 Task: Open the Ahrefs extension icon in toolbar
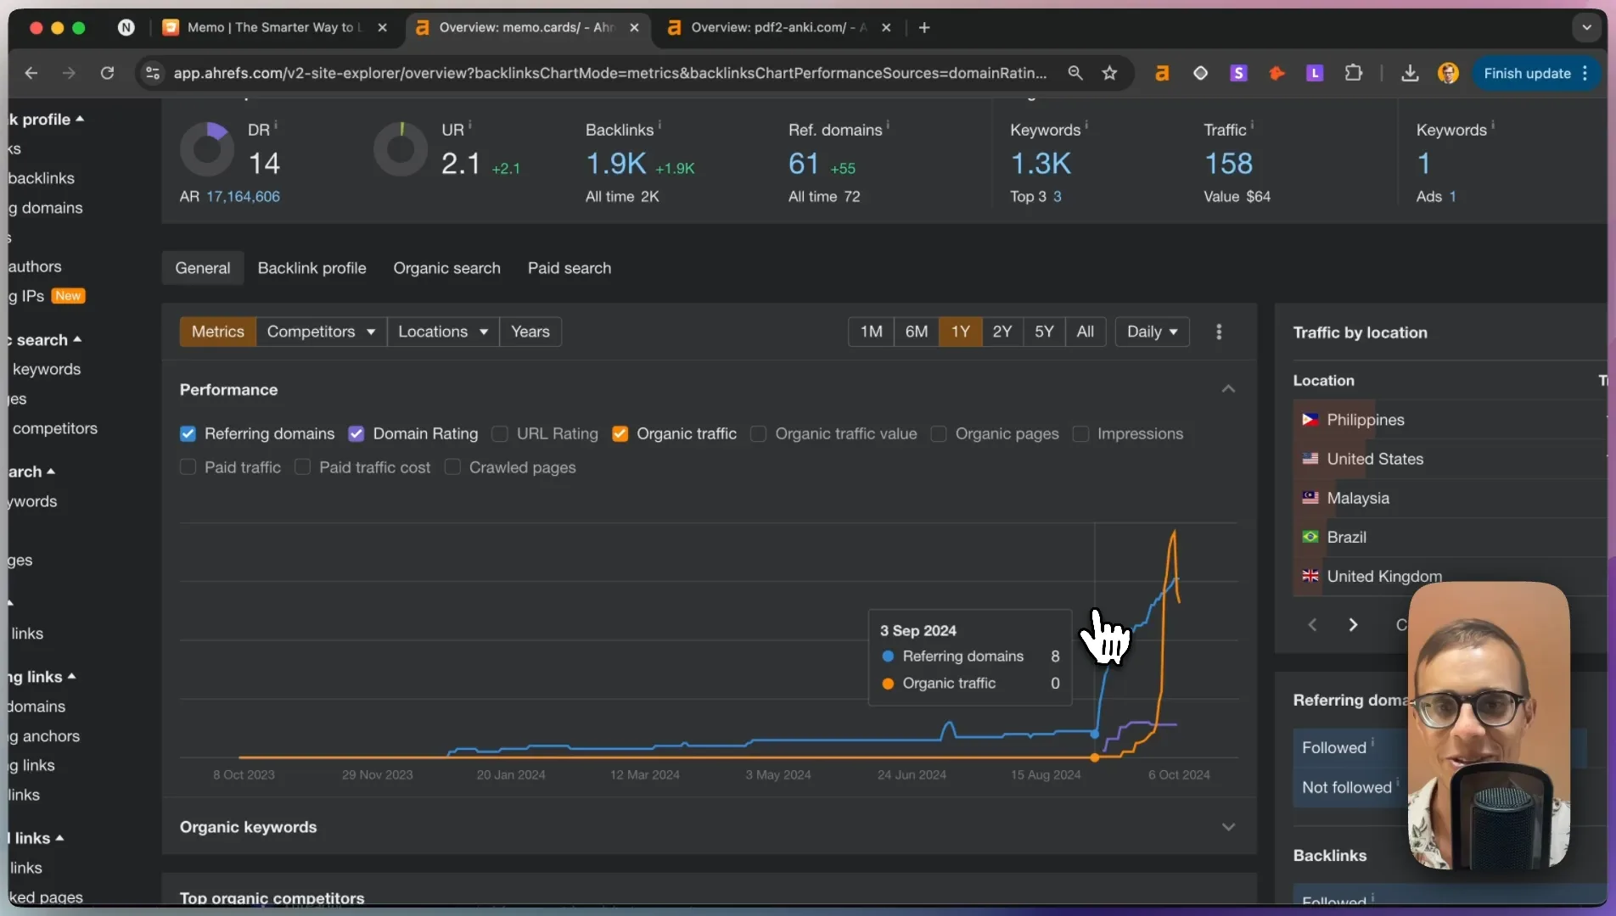1162,73
